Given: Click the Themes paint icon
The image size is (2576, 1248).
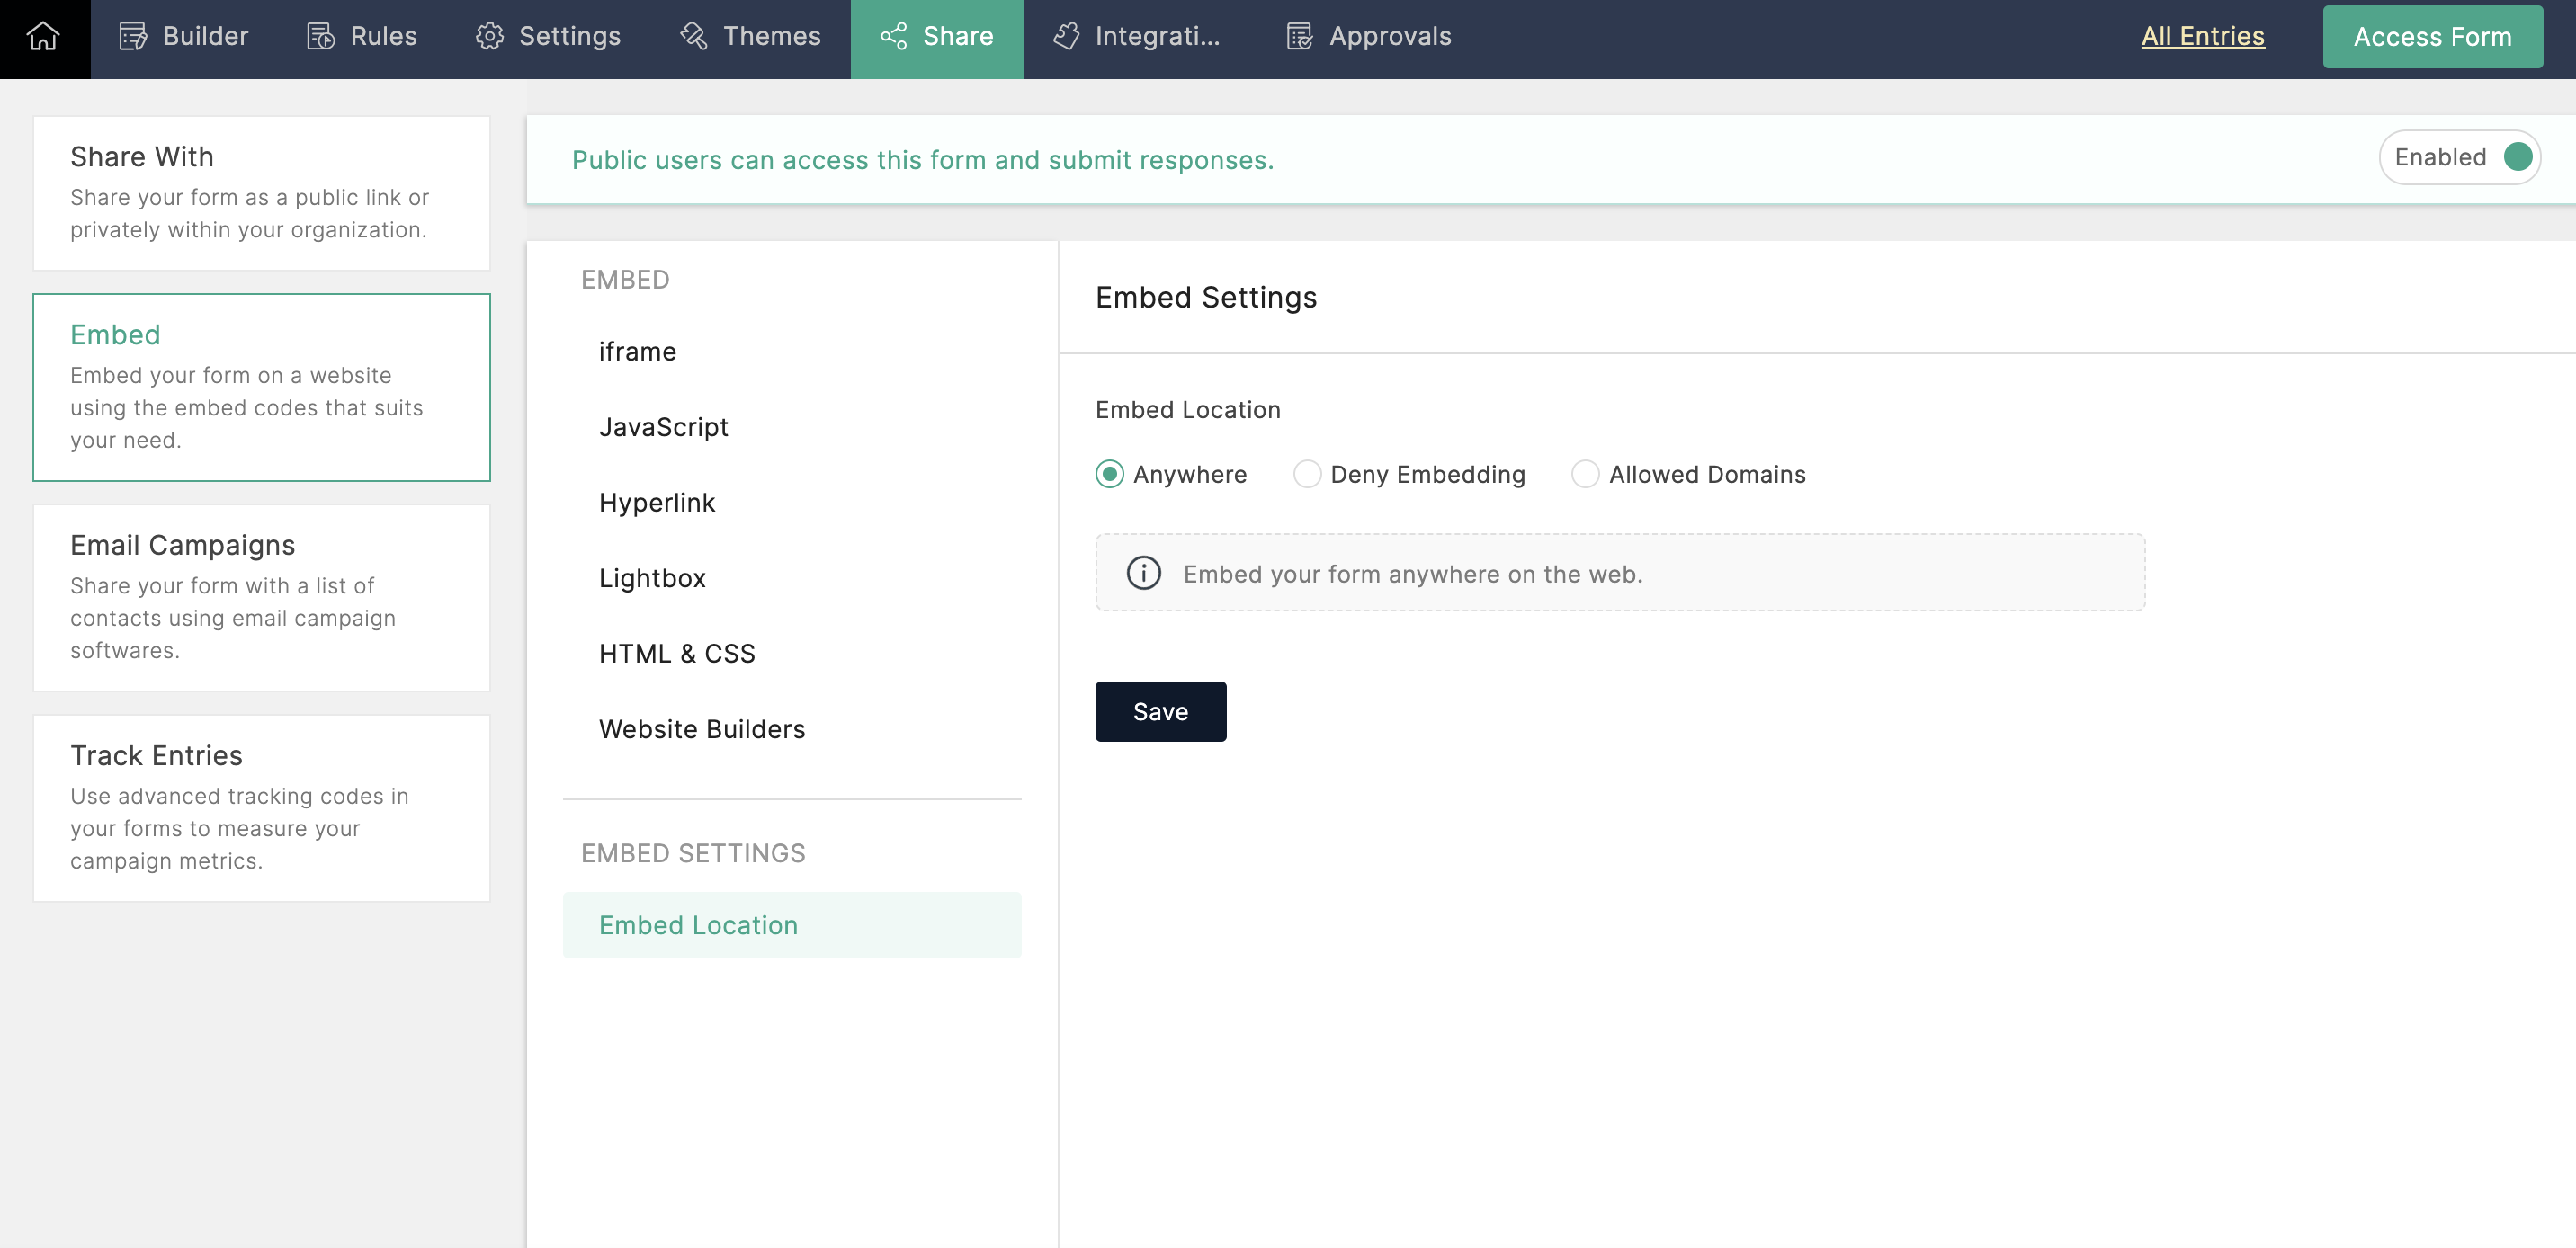Looking at the screenshot, I should tap(693, 37).
